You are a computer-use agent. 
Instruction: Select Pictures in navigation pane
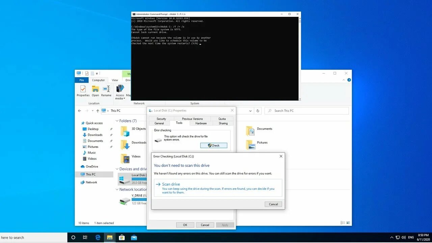[93, 147]
